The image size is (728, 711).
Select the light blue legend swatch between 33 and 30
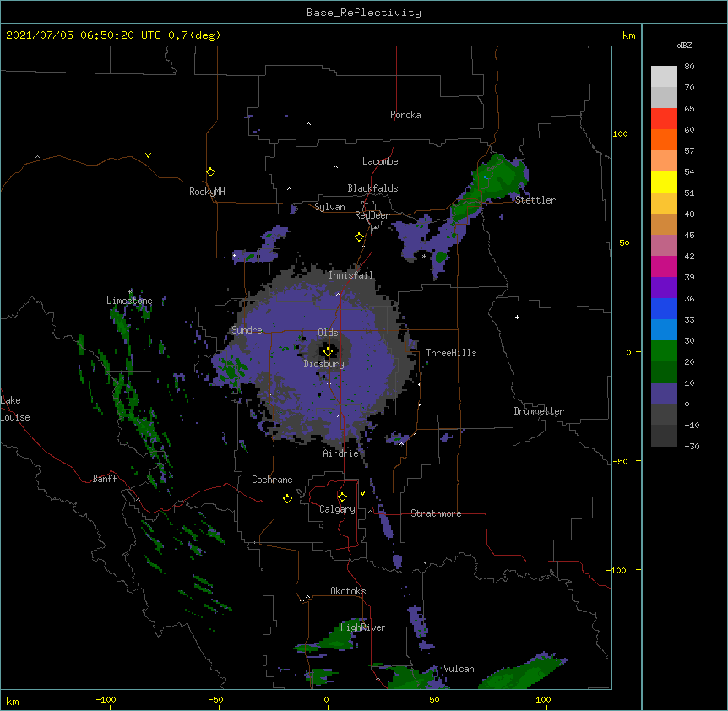point(664,330)
